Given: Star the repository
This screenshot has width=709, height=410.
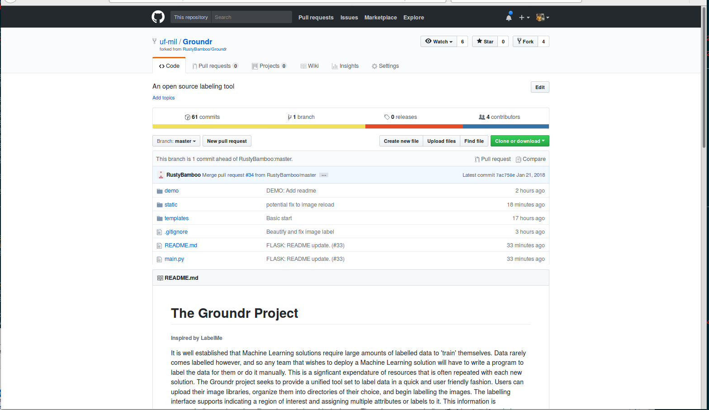Looking at the screenshot, I should tap(485, 42).
